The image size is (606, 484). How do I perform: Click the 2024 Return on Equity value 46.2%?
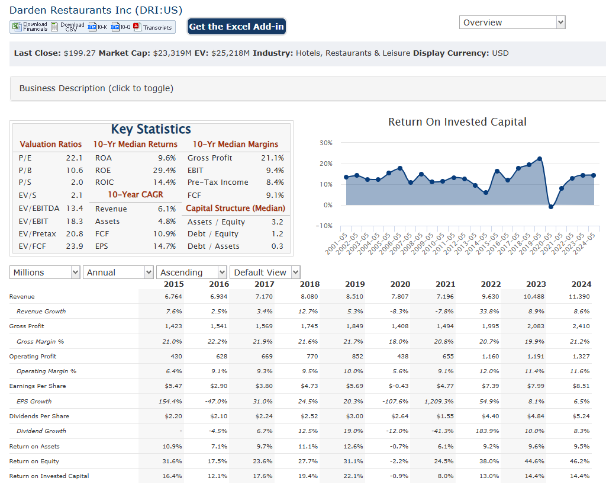pyautogui.click(x=579, y=461)
